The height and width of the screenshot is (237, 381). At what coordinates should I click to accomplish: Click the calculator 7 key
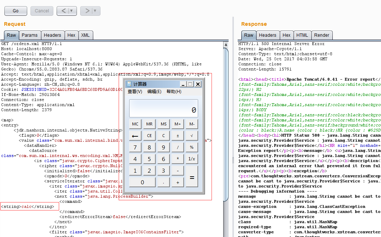pyautogui.click(x=135, y=148)
